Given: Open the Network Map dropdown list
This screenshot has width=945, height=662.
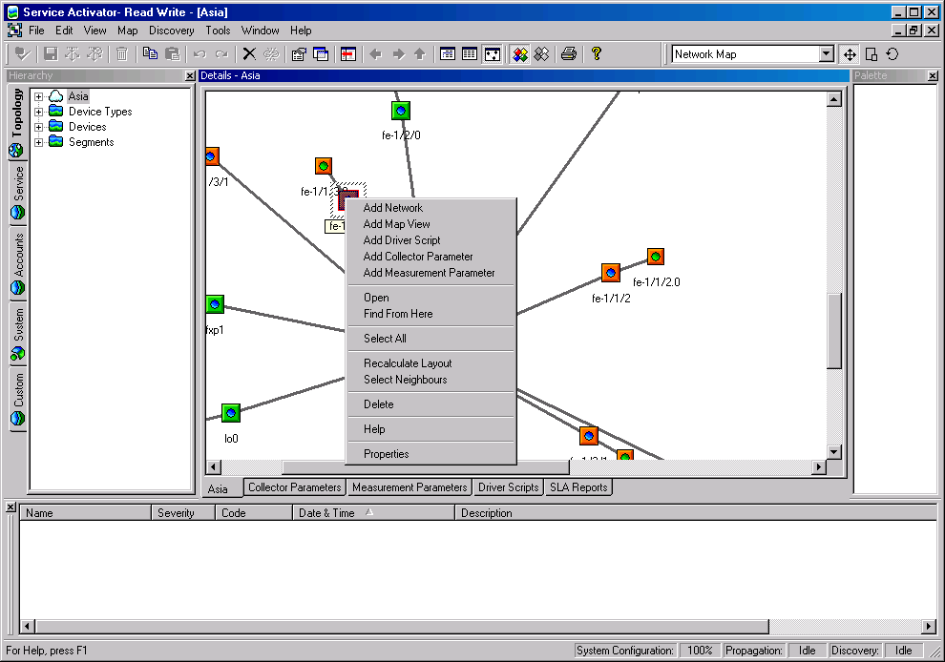Looking at the screenshot, I should click(827, 54).
